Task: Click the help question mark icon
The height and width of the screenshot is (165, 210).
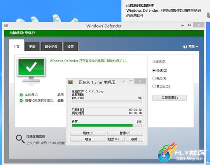Action: 185,46
